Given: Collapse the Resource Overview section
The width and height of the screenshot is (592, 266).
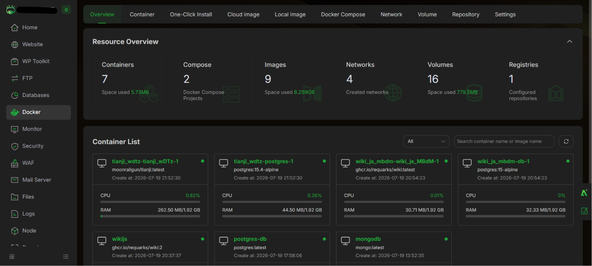Looking at the screenshot, I should pyautogui.click(x=570, y=42).
